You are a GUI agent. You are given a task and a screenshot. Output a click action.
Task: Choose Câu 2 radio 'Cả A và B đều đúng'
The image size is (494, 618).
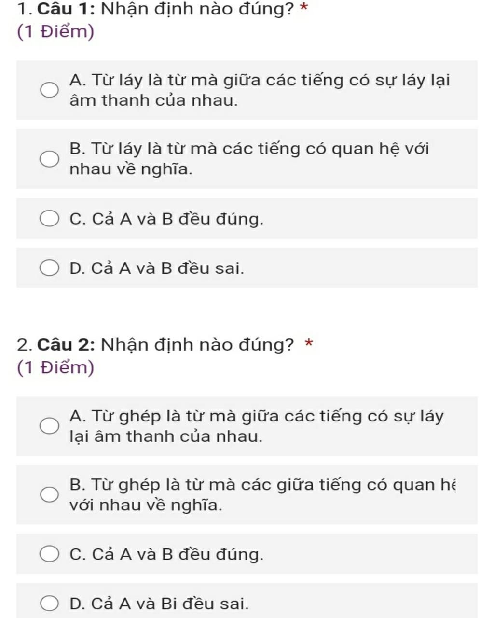(49, 554)
